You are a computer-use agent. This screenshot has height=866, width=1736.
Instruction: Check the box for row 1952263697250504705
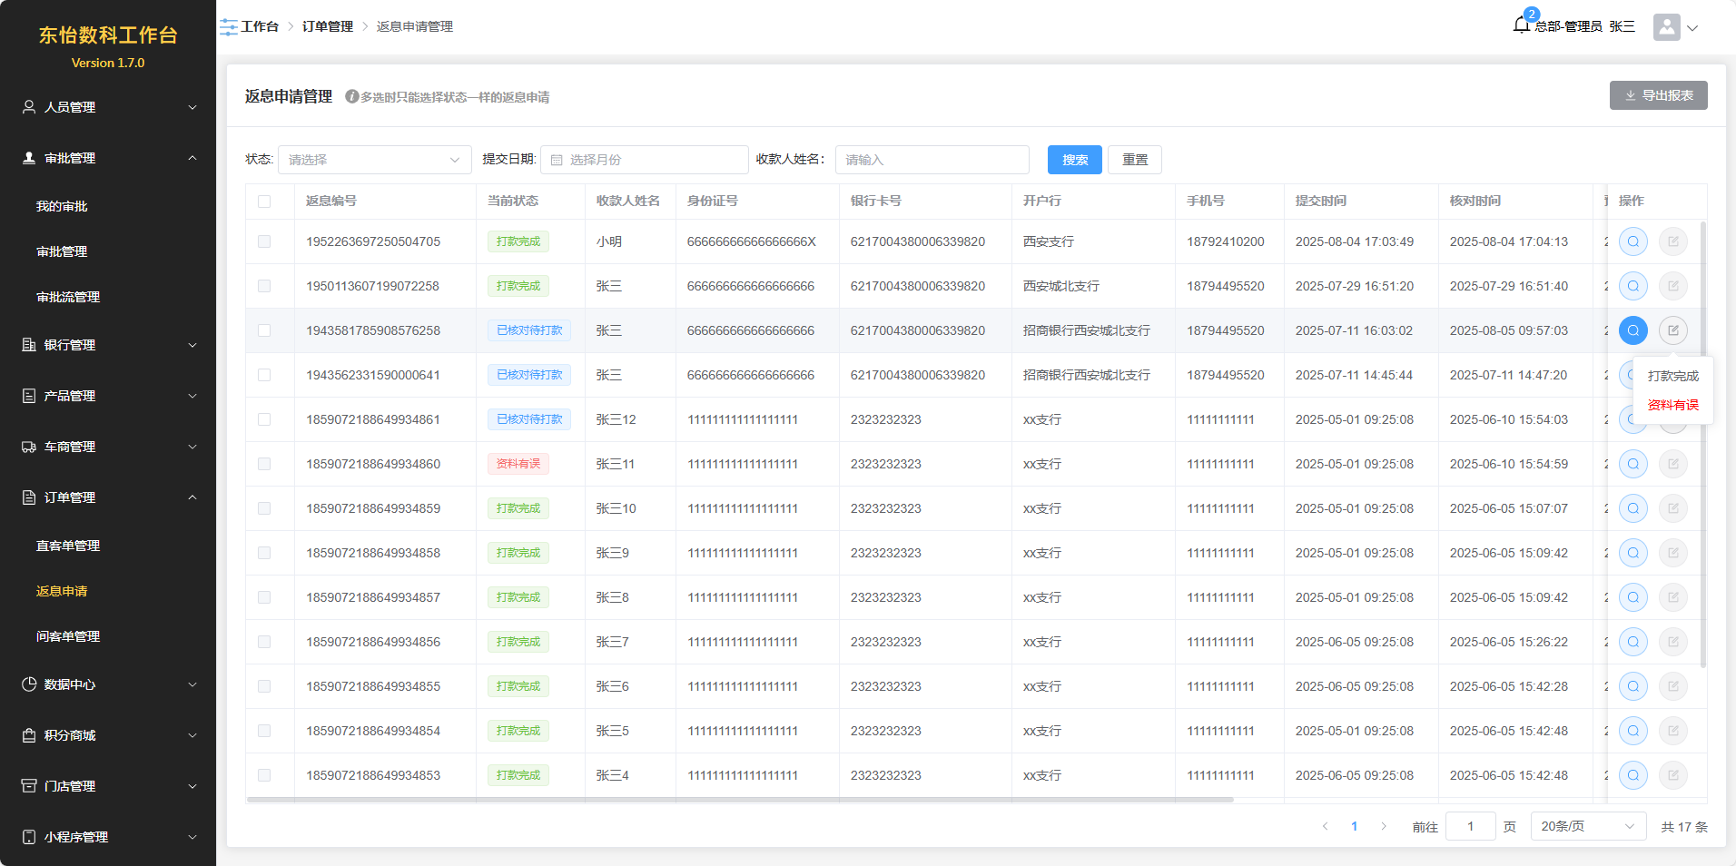click(264, 241)
